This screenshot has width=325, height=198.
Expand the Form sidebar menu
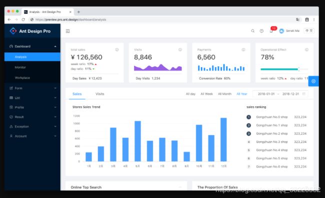click(x=32, y=88)
